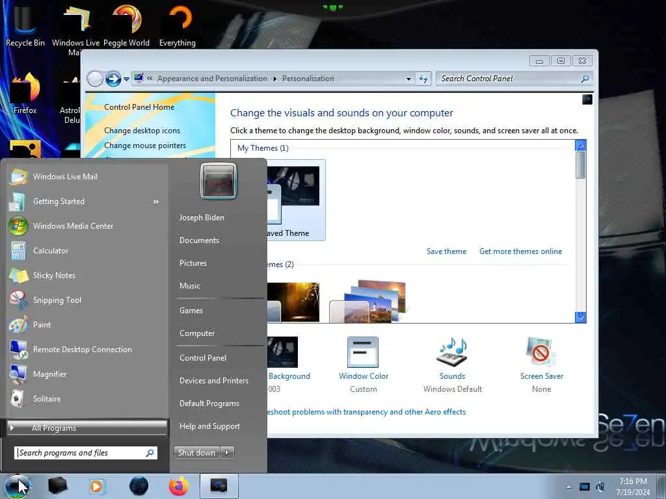Screen dimensions: 666x499
Task: Open Firefox from the taskbar
Action: [x=179, y=486]
